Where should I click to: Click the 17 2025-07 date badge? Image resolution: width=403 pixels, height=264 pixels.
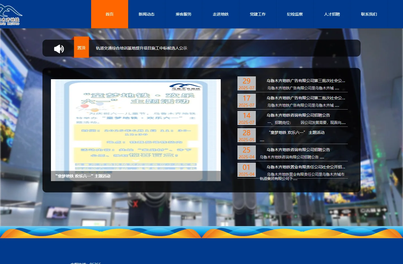point(246,101)
